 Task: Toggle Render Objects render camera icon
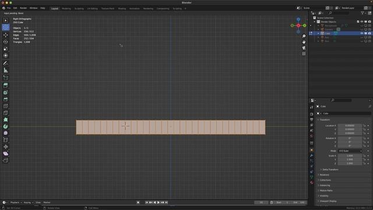tap(370, 22)
